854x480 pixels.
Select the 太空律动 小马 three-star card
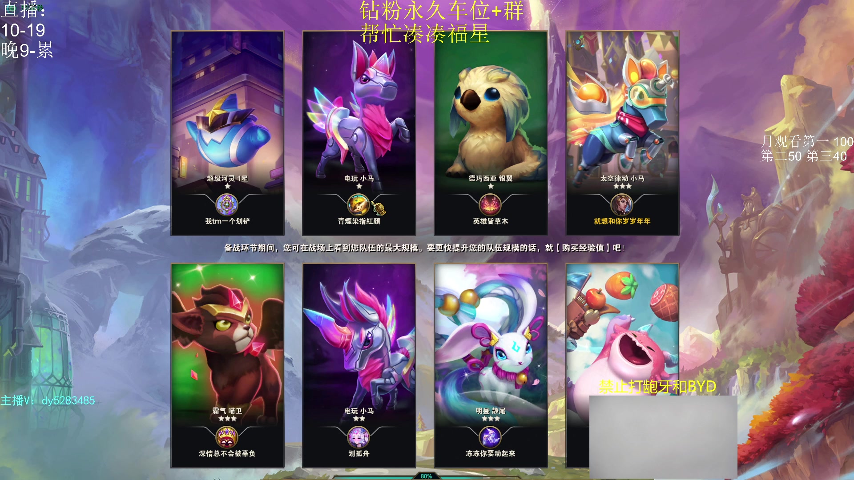tap(622, 133)
